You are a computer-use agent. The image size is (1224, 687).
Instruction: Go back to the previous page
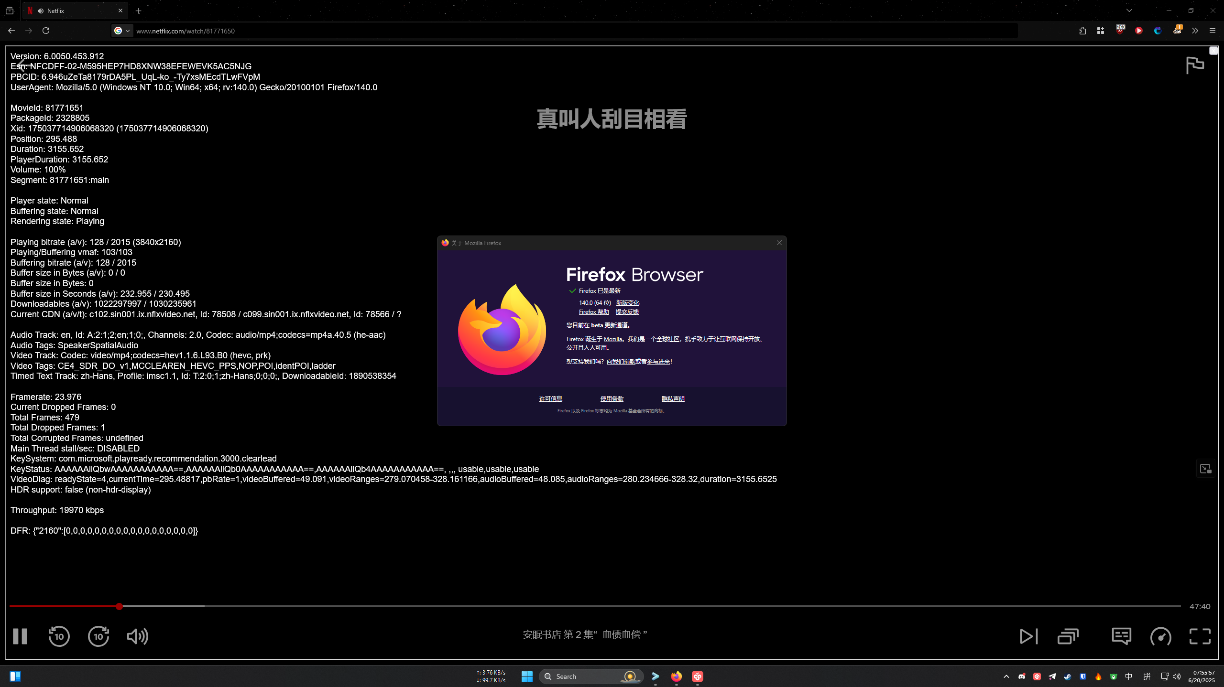click(11, 31)
